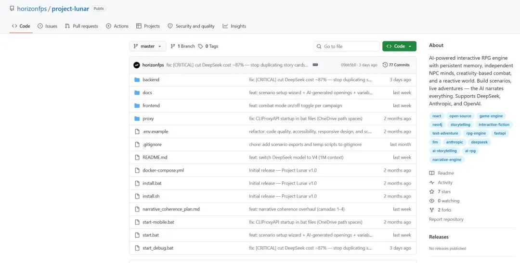
Task: Open the .gitignore file
Action: point(152,144)
